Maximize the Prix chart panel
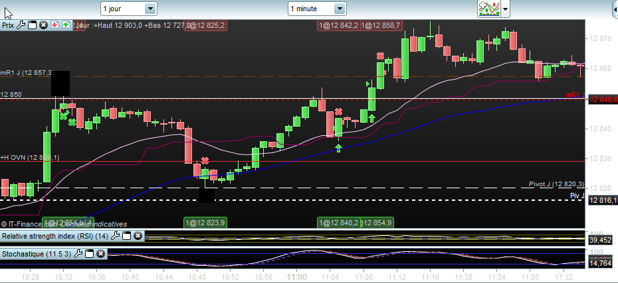 (33, 25)
